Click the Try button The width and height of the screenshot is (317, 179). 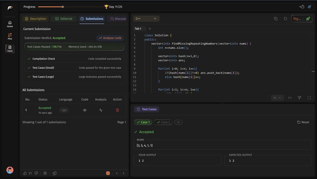click(297, 19)
